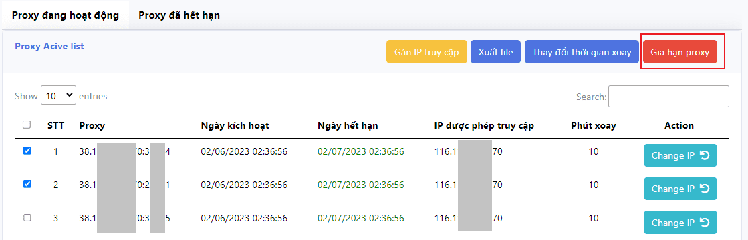Click 'Change IP' button in row 3
The width and height of the screenshot is (748, 240).
(680, 222)
